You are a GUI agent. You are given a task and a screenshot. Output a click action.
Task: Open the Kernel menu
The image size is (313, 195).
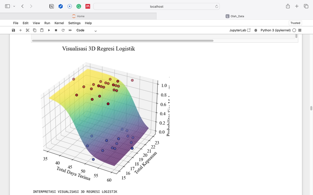(59, 23)
